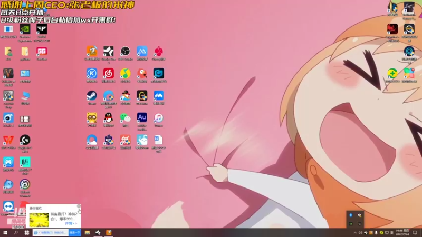
Task: Click the blue 搜索一下 search button
Action: (x=74, y=233)
